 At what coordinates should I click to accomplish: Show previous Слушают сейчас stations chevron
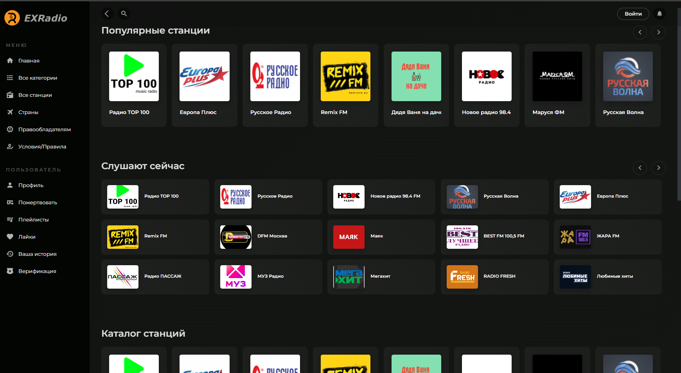coord(640,168)
